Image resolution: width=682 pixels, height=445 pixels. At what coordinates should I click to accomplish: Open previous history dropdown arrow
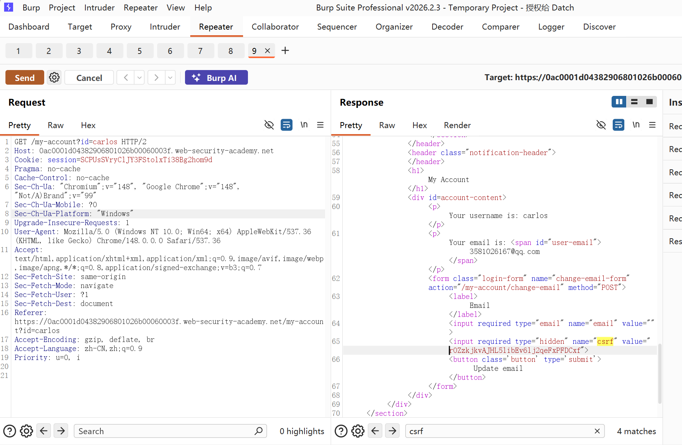(x=139, y=78)
